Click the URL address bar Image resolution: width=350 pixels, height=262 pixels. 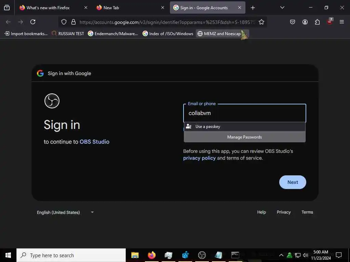click(x=167, y=22)
